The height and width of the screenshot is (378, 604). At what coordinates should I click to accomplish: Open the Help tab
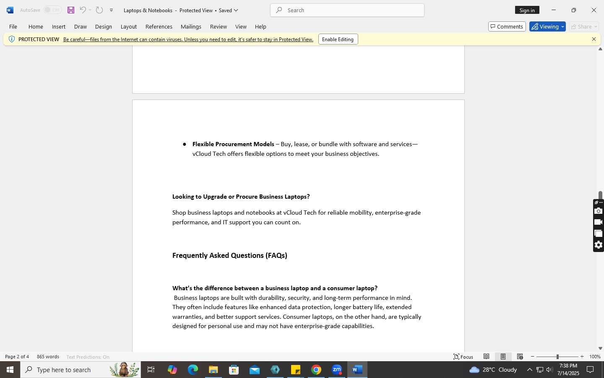click(x=260, y=26)
